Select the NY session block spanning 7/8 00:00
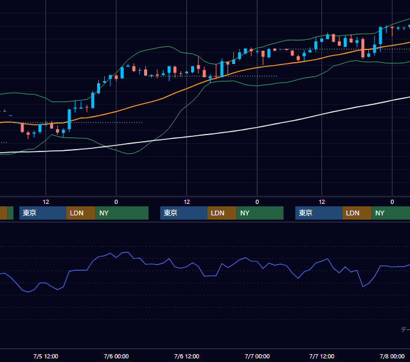Screen dimensions: 410x362 [391, 213]
